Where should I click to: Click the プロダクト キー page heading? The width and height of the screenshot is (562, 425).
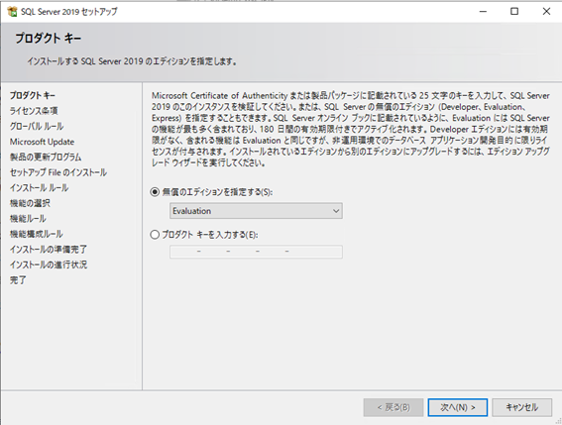pyautogui.click(x=48, y=38)
